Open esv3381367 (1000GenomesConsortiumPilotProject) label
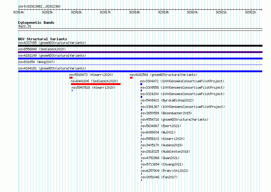271x192 pixels. pos(183,107)
